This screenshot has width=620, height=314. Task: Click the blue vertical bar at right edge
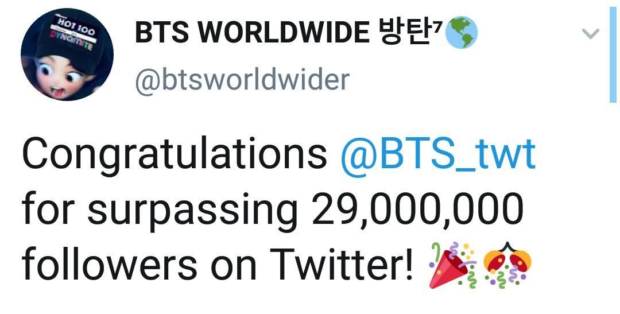(613, 55)
